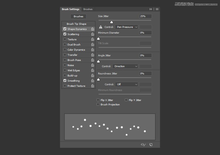This screenshot has height=155, width=220.
Task: Enable the Texture checkbox
Action: click(65, 39)
